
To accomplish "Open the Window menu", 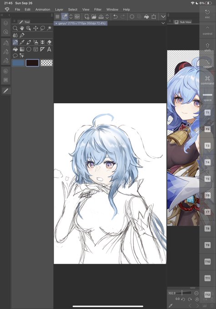I will pyautogui.click(x=112, y=10).
